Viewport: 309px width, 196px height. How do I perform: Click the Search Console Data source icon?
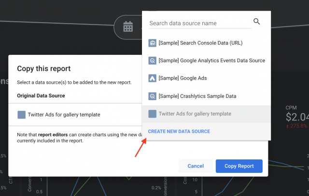coord(153,43)
